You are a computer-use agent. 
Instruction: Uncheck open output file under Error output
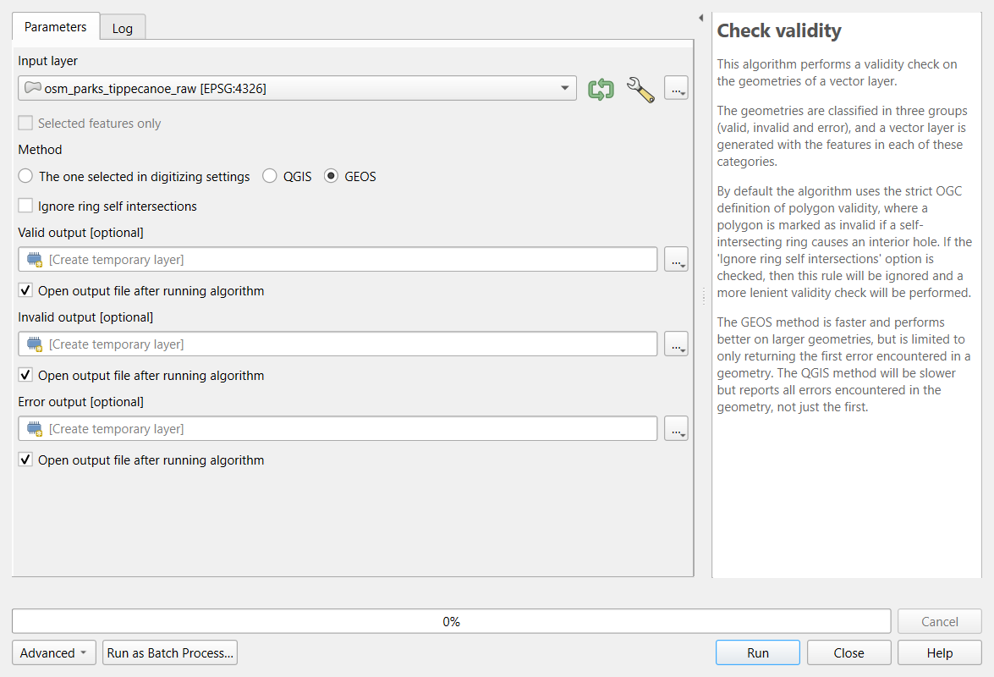(25, 460)
